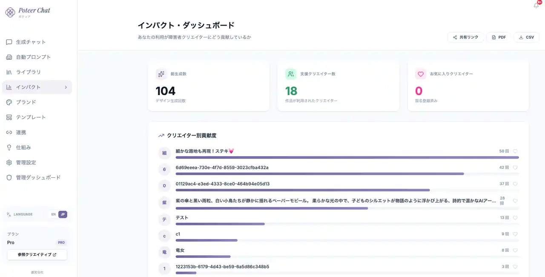The image size is (545, 277).
Task: Export the dashboard with CSV button
Action: point(526,38)
